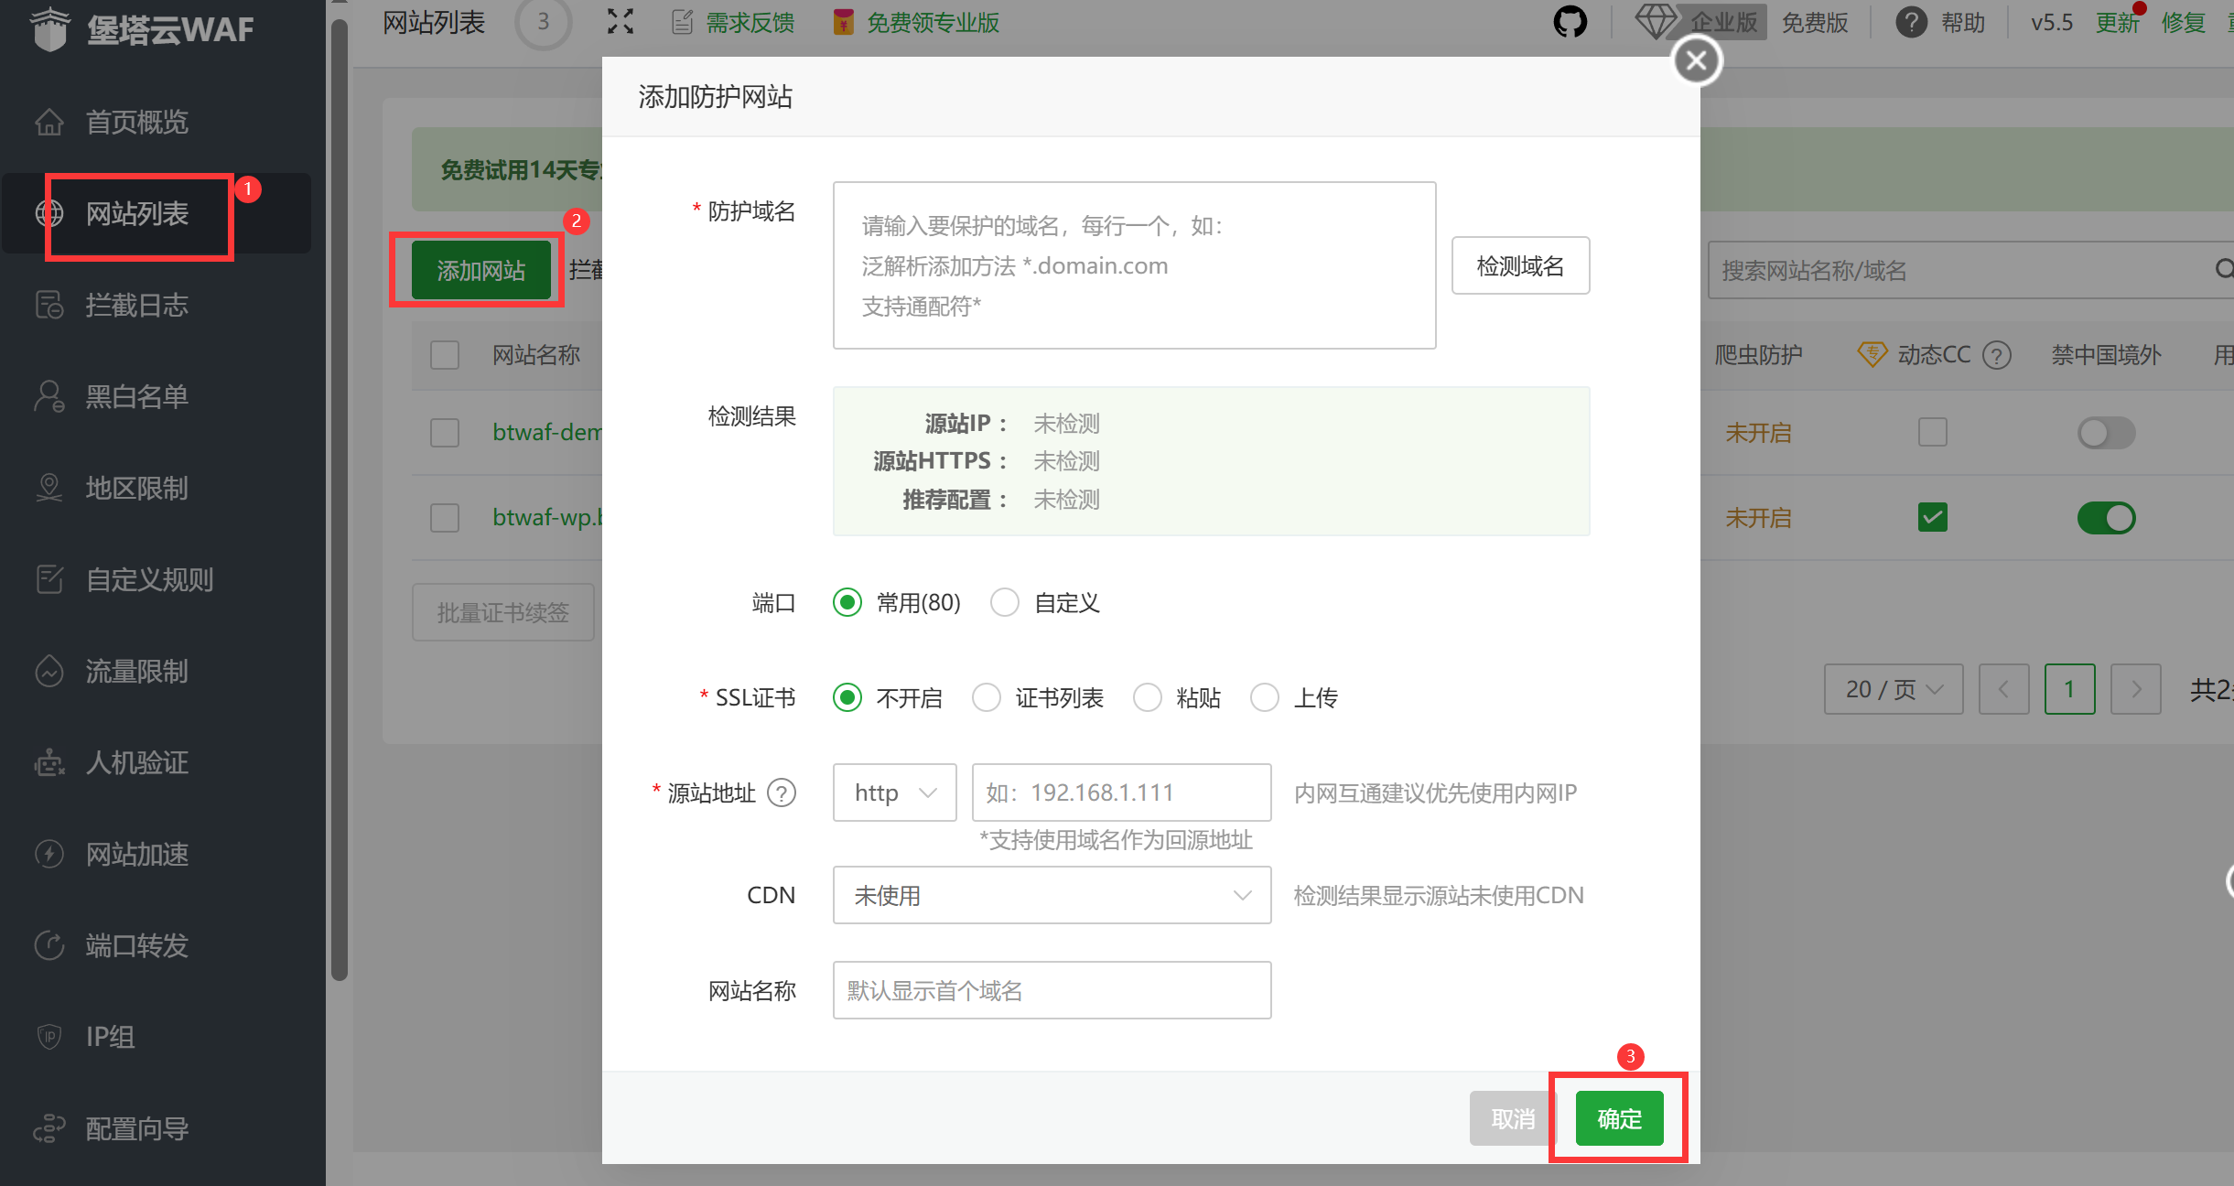The image size is (2234, 1186).
Task: Click the 堡塔云WAF logo icon
Action: pos(49,28)
